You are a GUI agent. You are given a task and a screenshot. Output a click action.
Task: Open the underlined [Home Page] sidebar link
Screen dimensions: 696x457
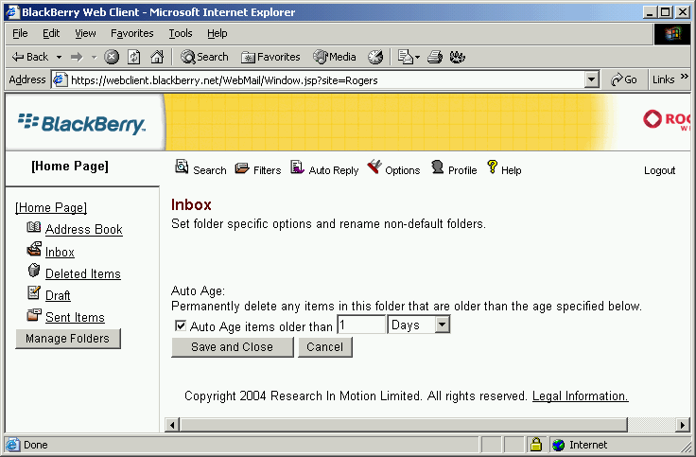[51, 207]
